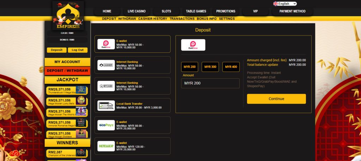Open Thunderstruck II Mega Moolah game thumbnail
Image resolution: width=361 pixels, height=161 pixels.
coord(81,90)
